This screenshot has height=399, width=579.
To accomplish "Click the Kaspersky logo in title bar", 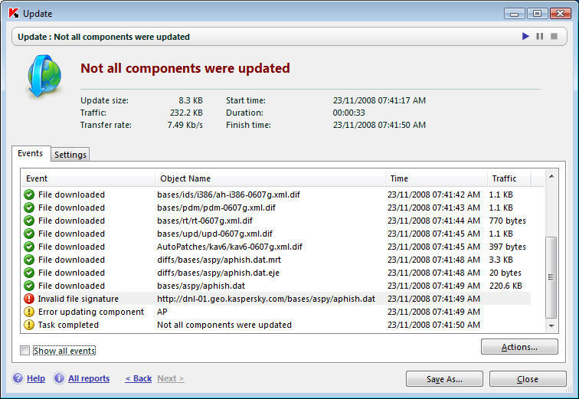I will [x=14, y=13].
